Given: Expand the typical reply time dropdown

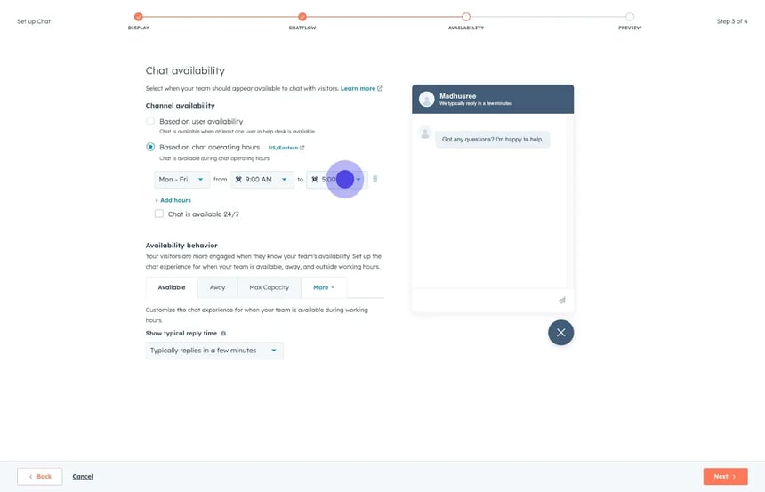Looking at the screenshot, I should 213,351.
